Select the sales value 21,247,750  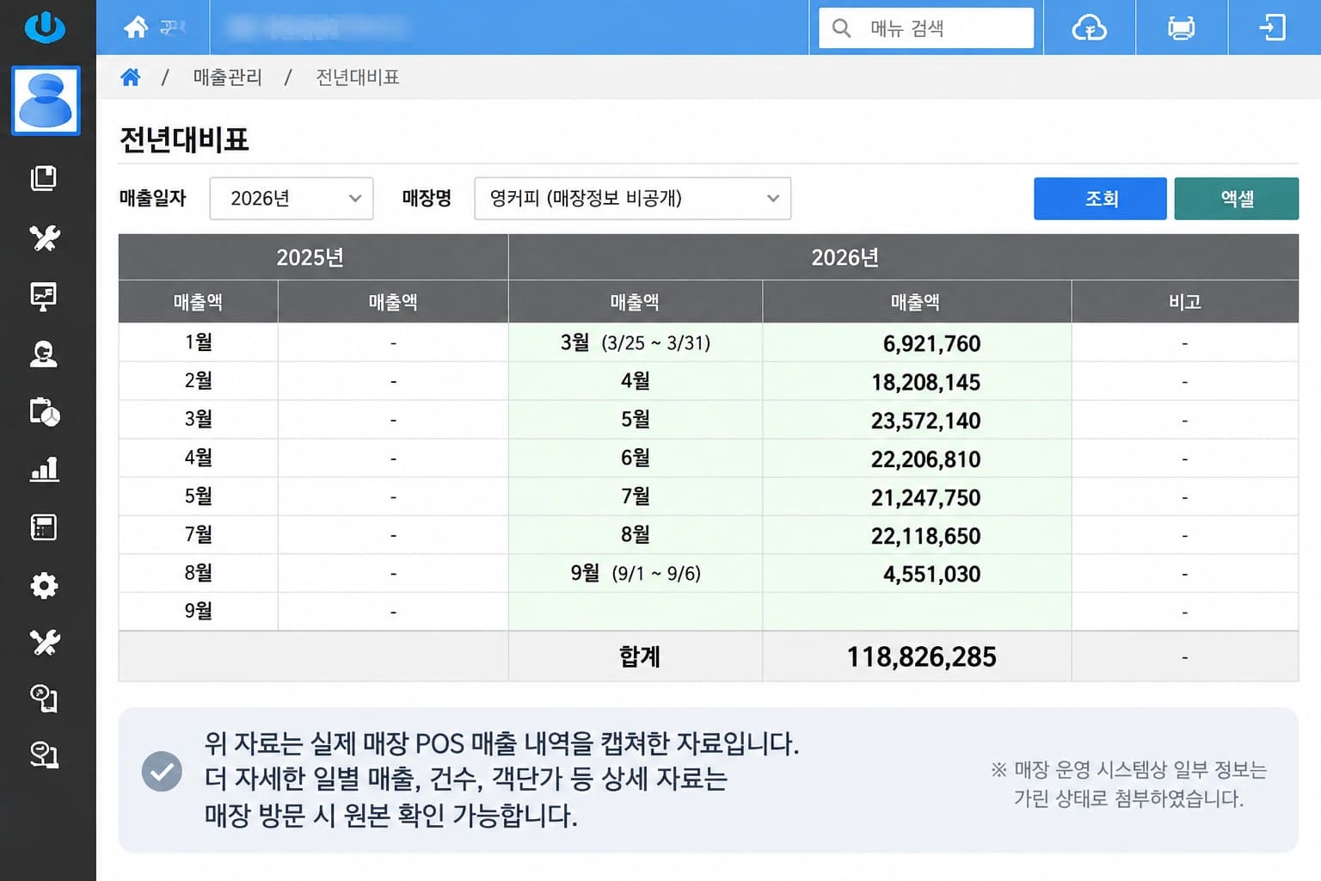tap(925, 497)
